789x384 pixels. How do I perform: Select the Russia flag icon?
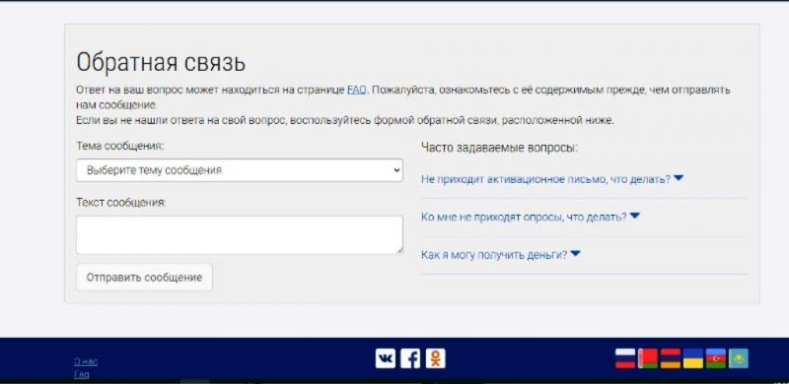click(625, 358)
